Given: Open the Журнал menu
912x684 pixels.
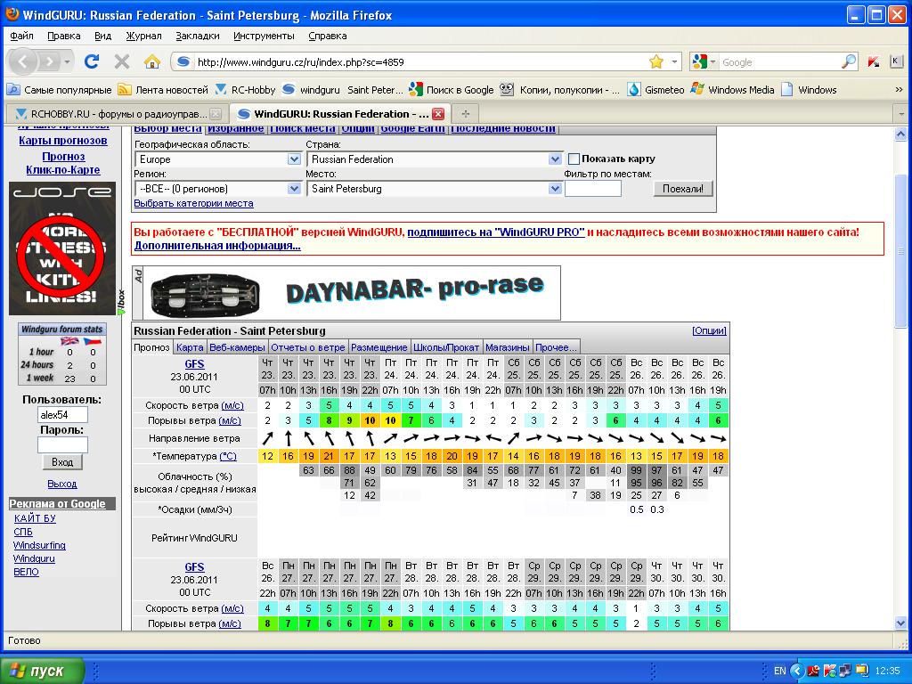Looking at the screenshot, I should pos(143,36).
